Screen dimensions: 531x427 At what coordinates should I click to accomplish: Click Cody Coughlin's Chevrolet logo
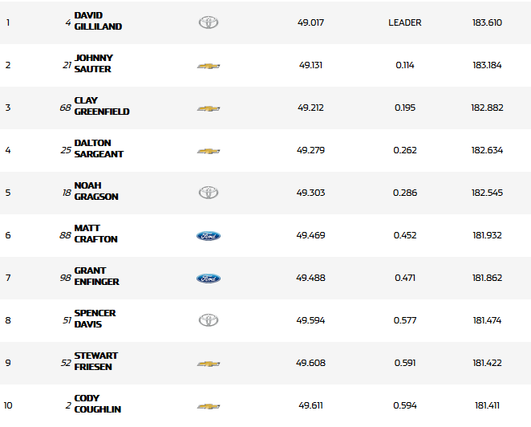click(209, 407)
